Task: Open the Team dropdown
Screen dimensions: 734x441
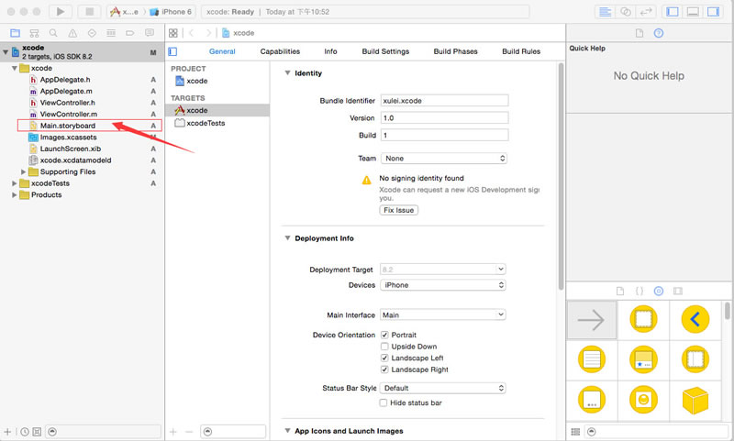Action: (x=444, y=159)
